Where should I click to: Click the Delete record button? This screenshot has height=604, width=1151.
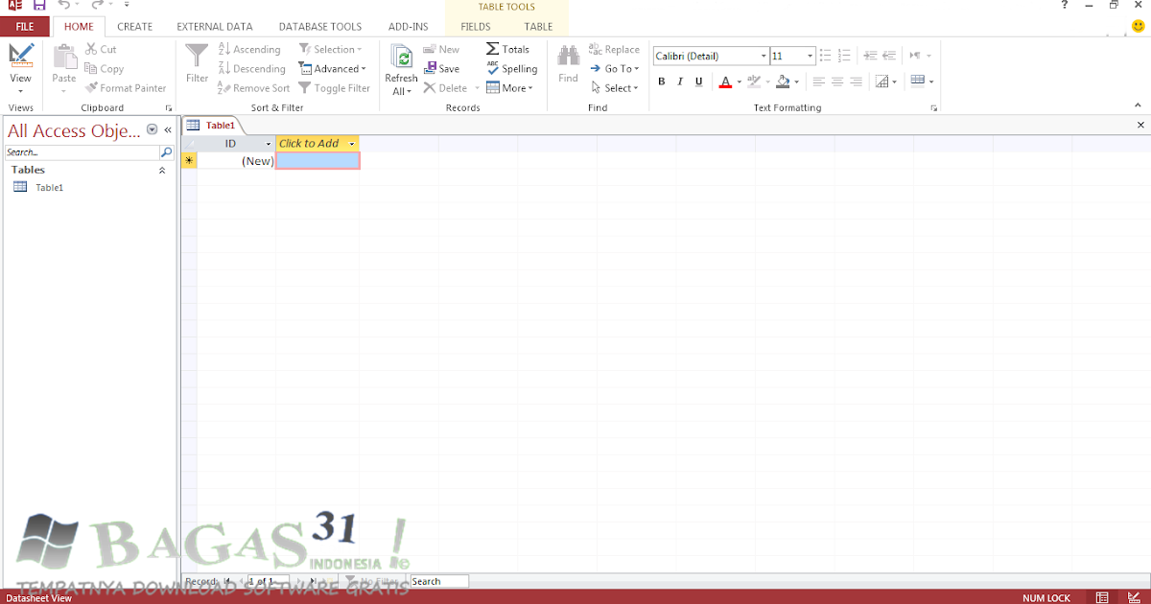446,88
